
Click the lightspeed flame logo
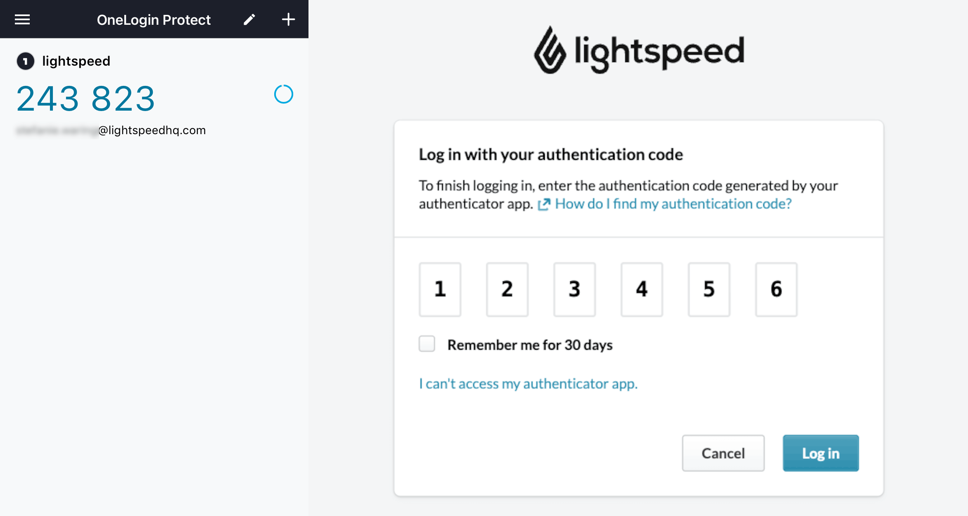(x=549, y=50)
